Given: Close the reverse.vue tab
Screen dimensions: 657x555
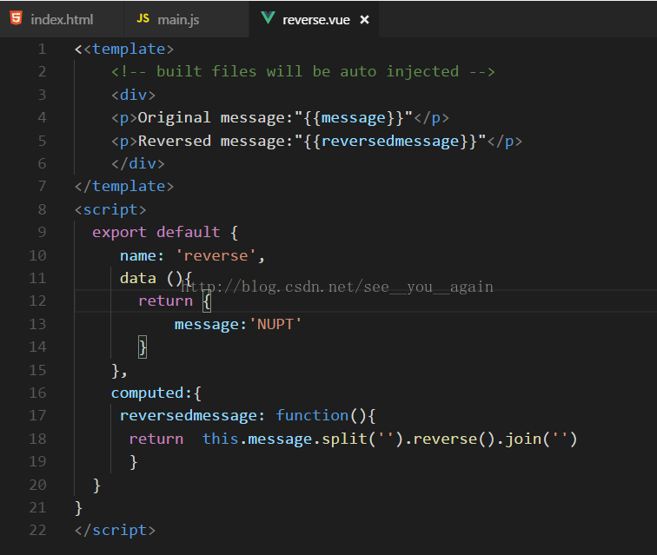Looking at the screenshot, I should click(364, 19).
